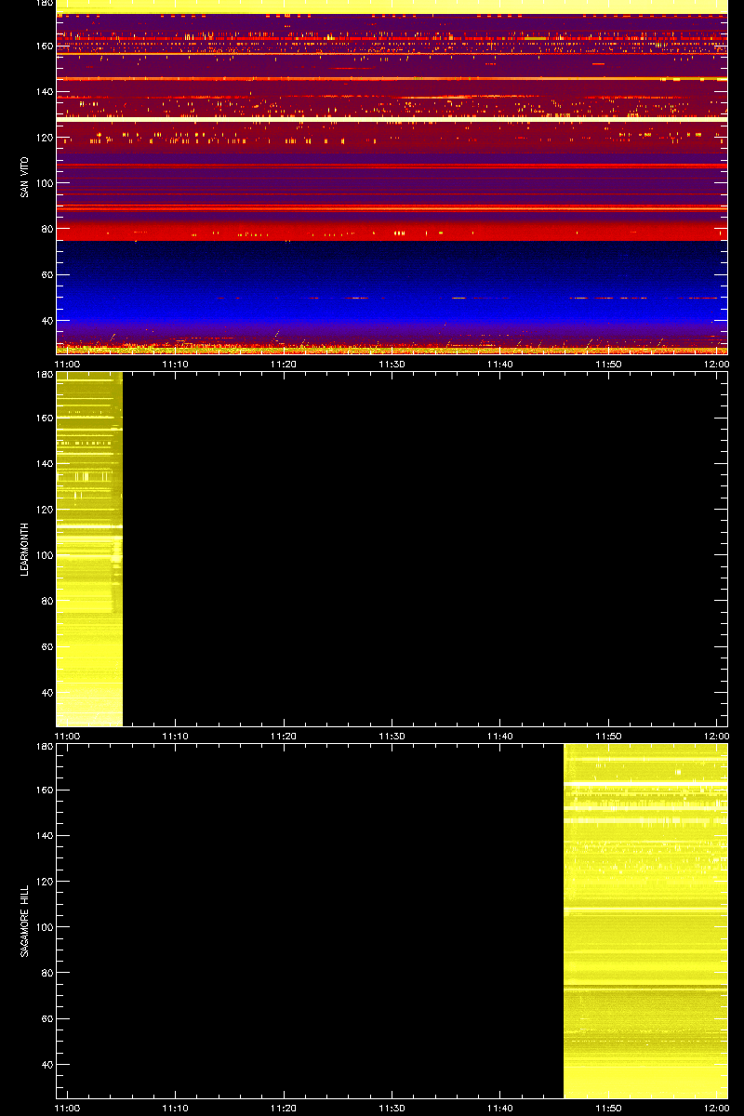Pick 11:50 time label under Sagamore Hill panel
The image size is (744, 1116).
[608, 1109]
